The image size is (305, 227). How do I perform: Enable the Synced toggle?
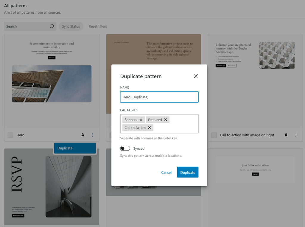(x=125, y=148)
